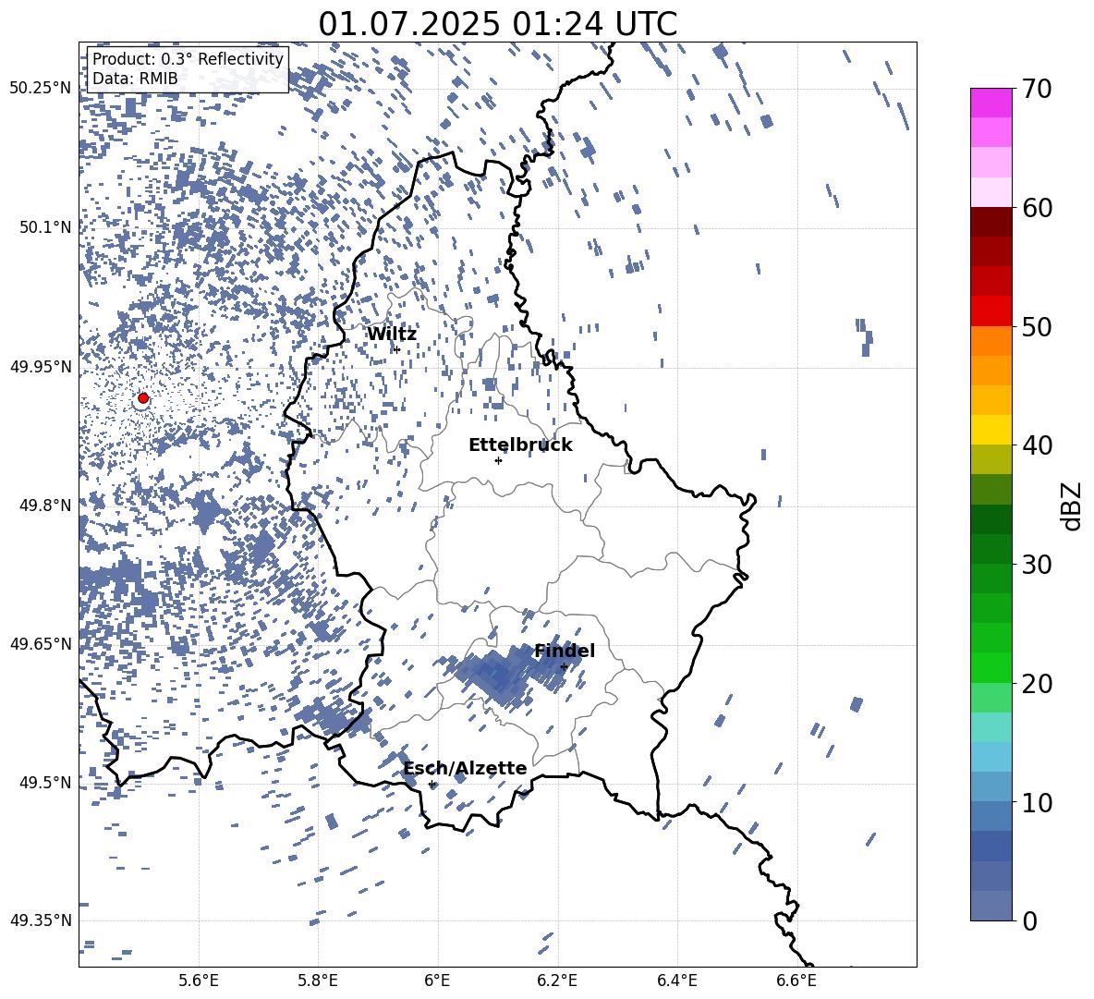This screenshot has width=1094, height=999.
Task: Click the 49.95°N latitude label
Action: pyautogui.click(x=41, y=366)
